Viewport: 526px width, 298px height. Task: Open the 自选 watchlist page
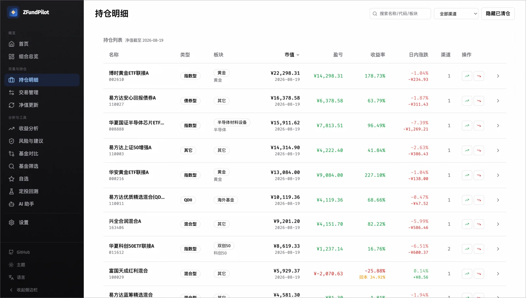pyautogui.click(x=42, y=179)
